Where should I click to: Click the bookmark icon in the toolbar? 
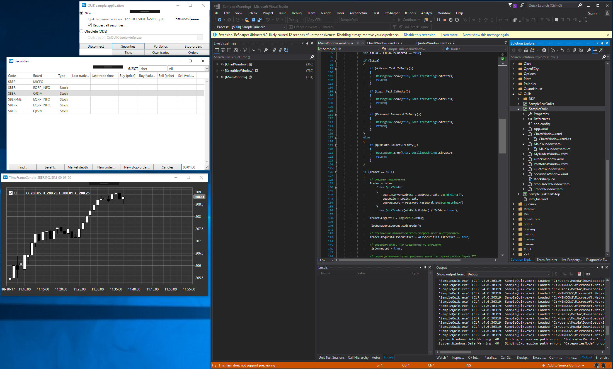click(556, 20)
